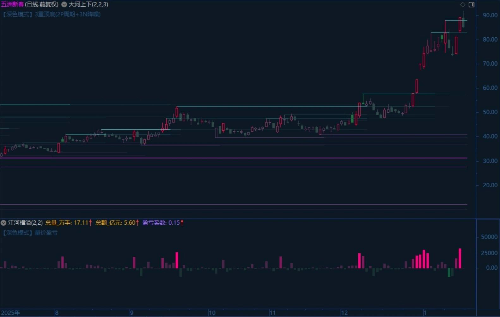Toggle the side panel layout icon

tap(472, 4)
